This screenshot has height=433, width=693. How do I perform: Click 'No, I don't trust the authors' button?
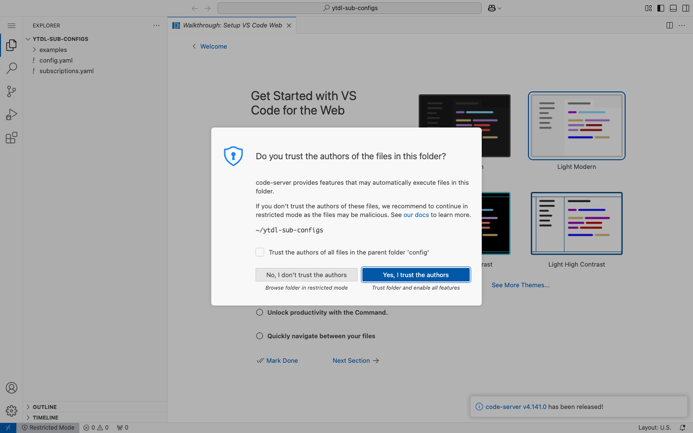click(x=307, y=275)
